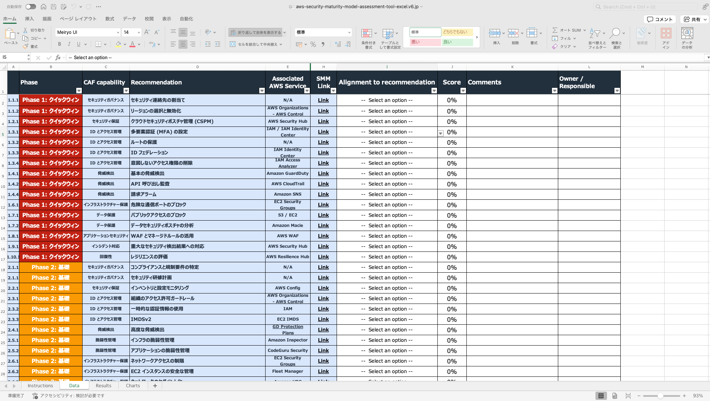Image resolution: width=710 pixels, height=401 pixels.
Task: Toggle Wrap Text button
Action: pyautogui.click(x=255, y=32)
